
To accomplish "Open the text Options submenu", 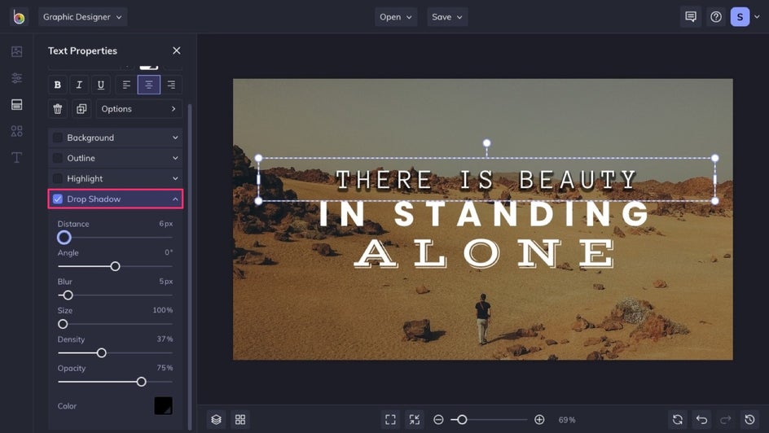I will pos(139,109).
